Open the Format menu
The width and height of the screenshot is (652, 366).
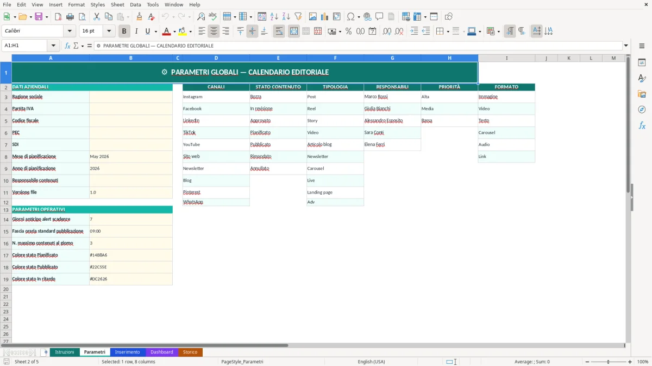pyautogui.click(x=76, y=4)
